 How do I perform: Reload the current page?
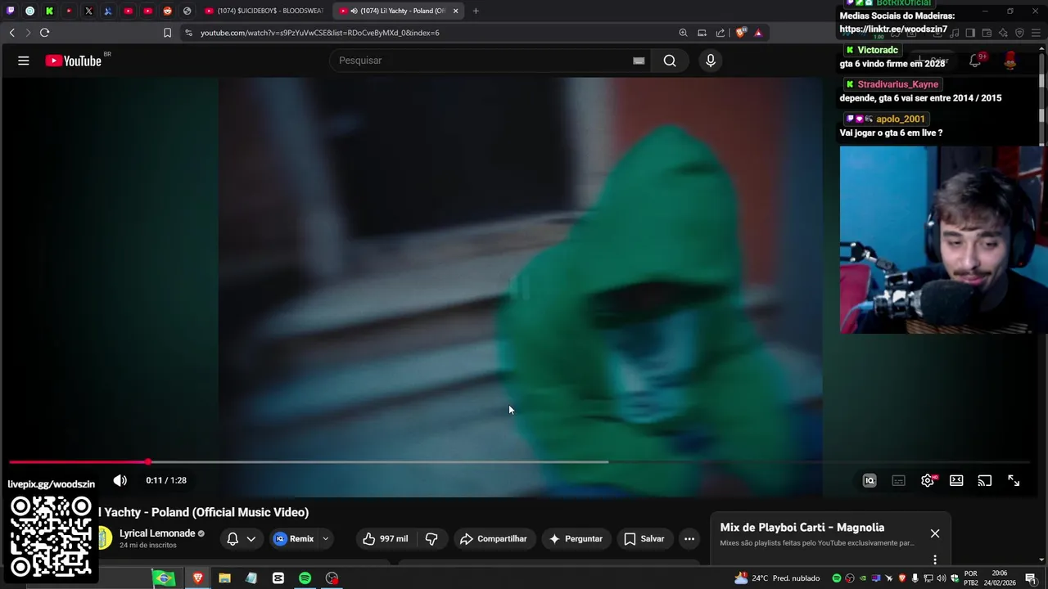(x=44, y=33)
